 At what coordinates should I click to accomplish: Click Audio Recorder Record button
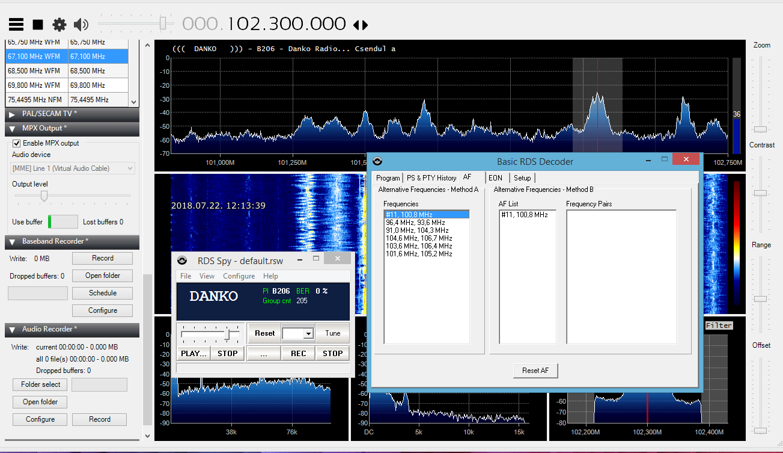coord(100,419)
